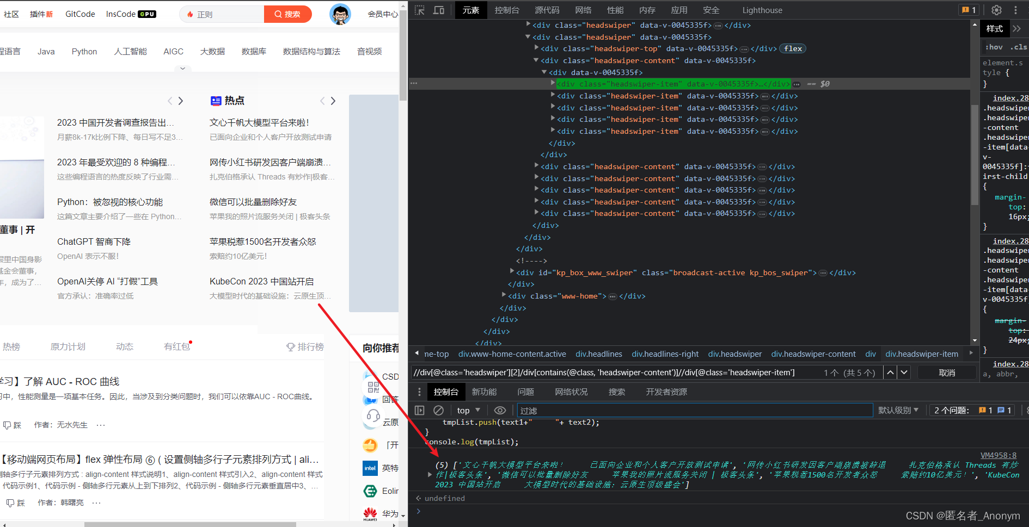This screenshot has height=527, width=1029.
Task: Expand the www-home div node
Action: (504, 294)
